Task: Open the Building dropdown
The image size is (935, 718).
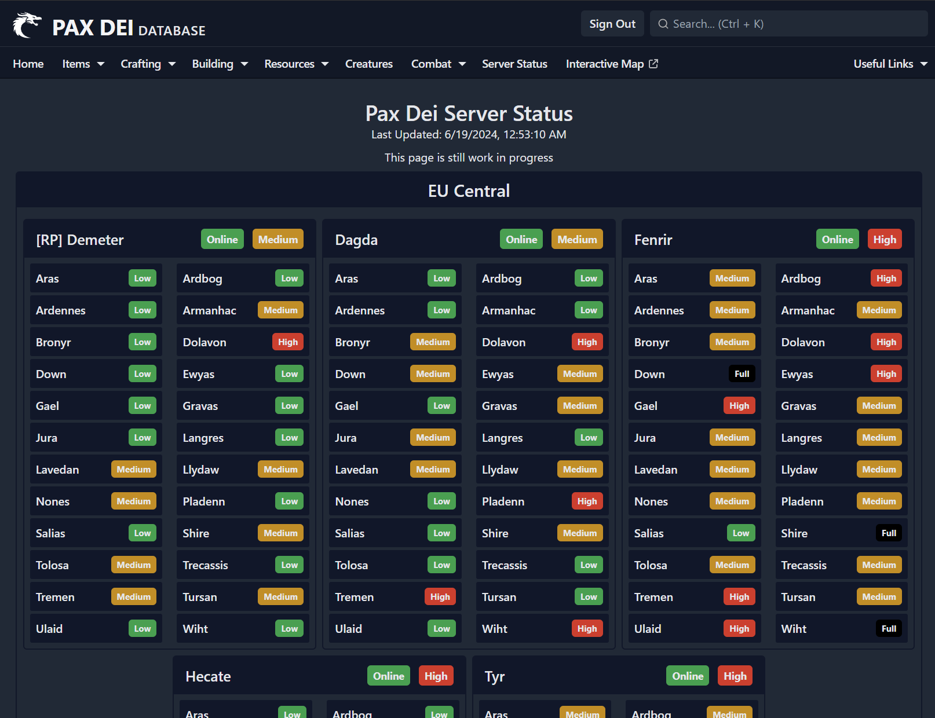Action: pyautogui.click(x=220, y=64)
